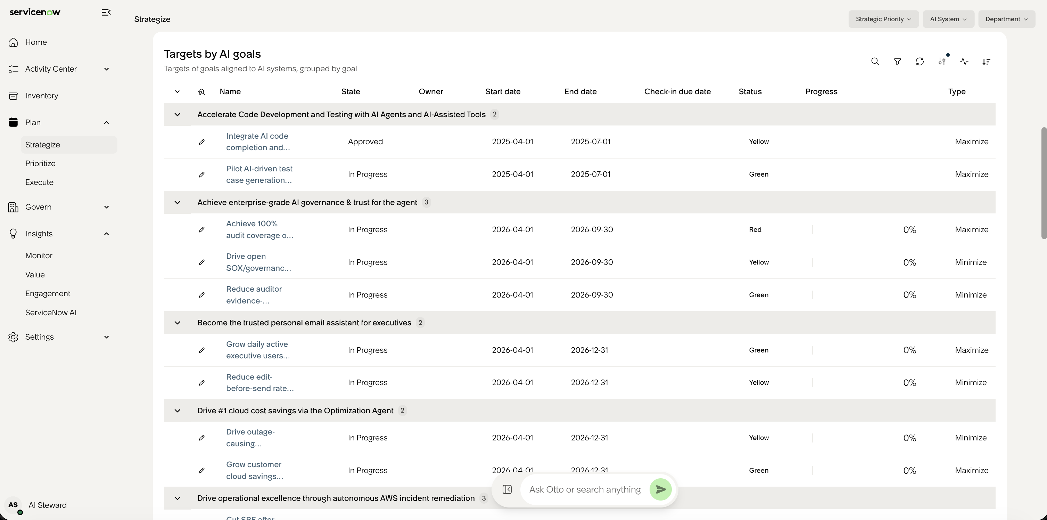The width and height of the screenshot is (1047, 520).
Task: Collapse the trusted personal email assistant group
Action: coord(177,323)
